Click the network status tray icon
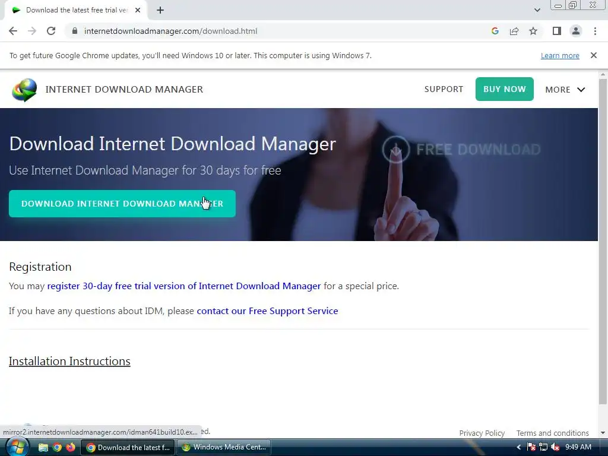 543,447
